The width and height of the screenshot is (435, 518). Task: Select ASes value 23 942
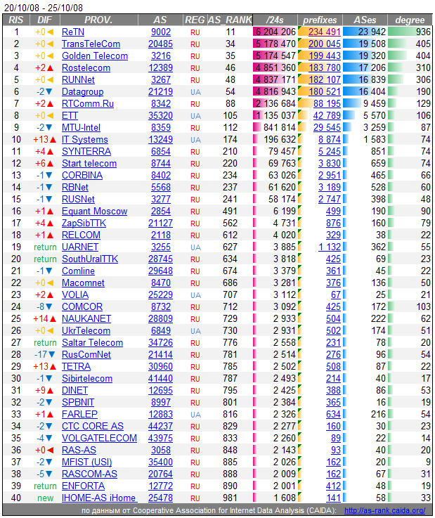click(x=372, y=32)
